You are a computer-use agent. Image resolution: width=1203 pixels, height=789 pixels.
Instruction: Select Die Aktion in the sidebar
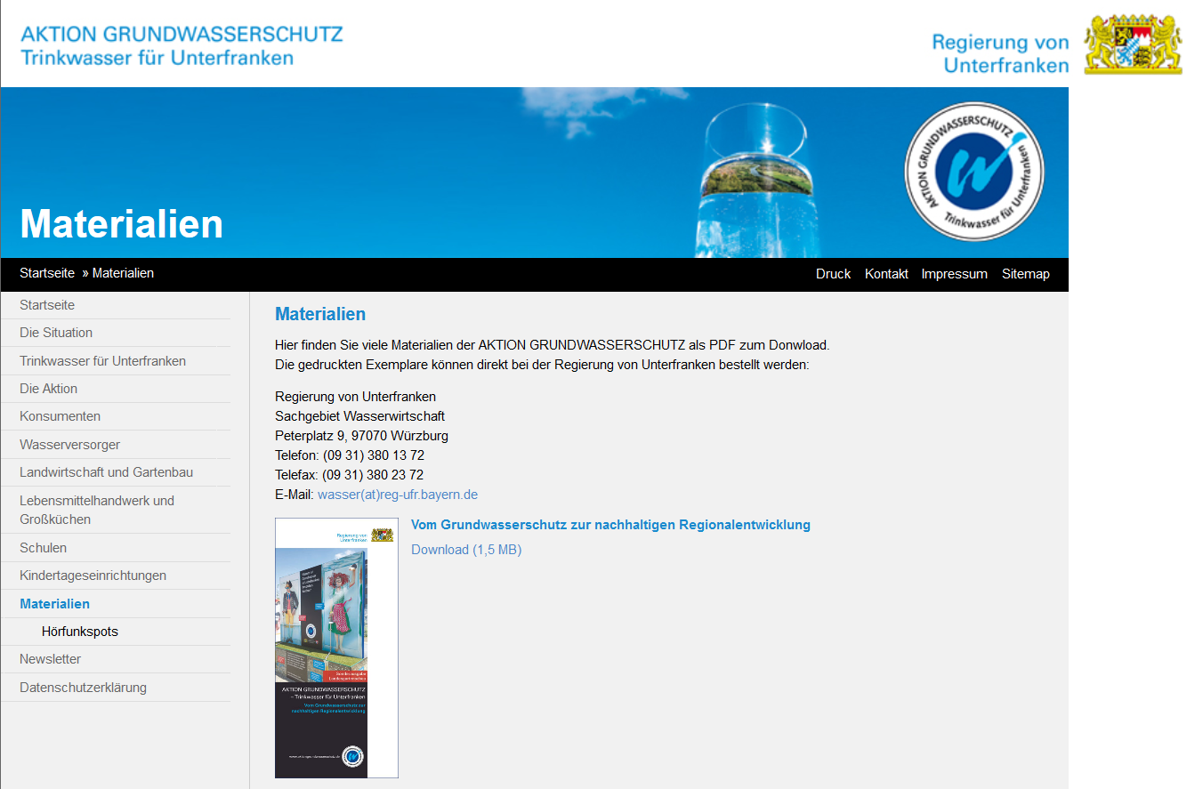coord(116,389)
